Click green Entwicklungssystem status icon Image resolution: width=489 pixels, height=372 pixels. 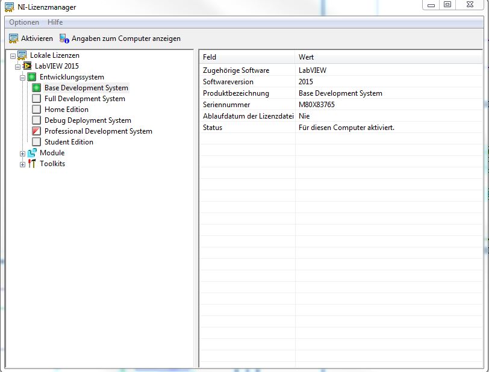pos(32,77)
